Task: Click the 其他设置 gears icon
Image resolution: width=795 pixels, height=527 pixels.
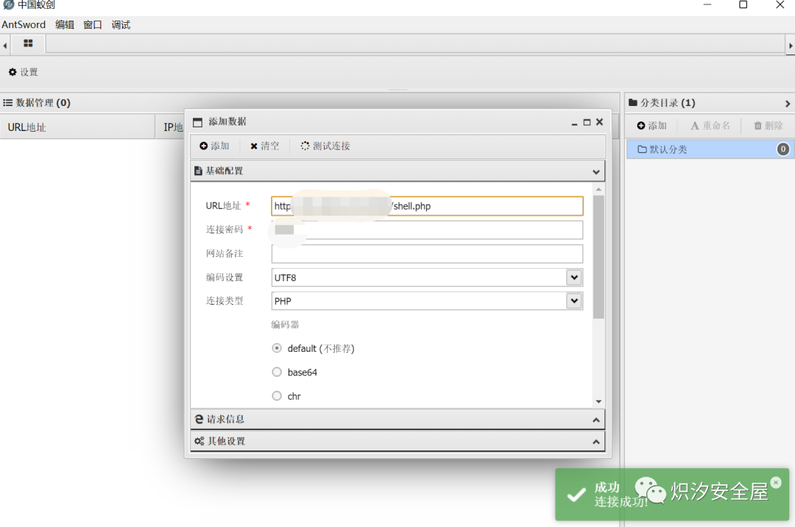Action: [199, 442]
